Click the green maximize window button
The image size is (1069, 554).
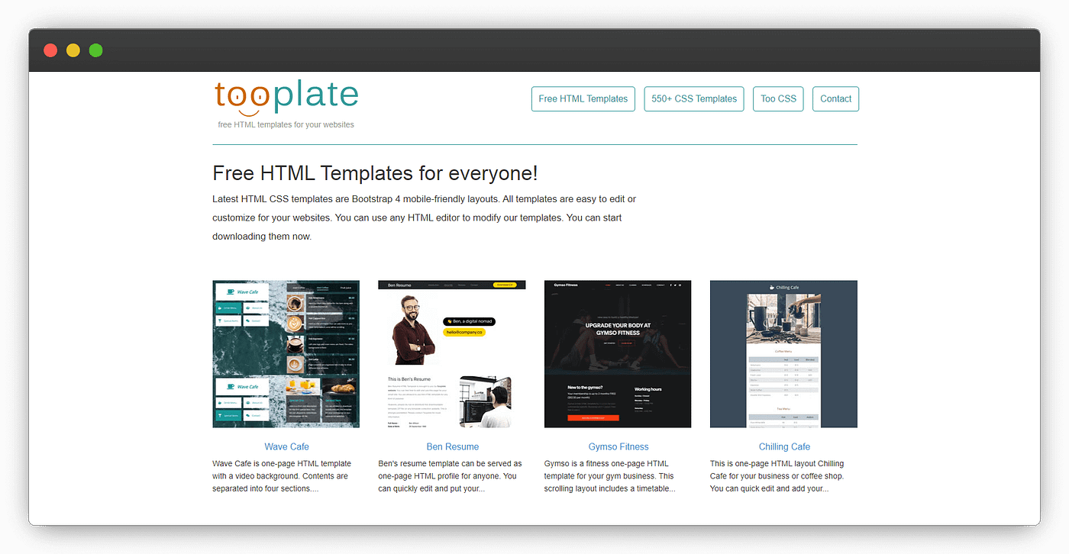(x=95, y=50)
